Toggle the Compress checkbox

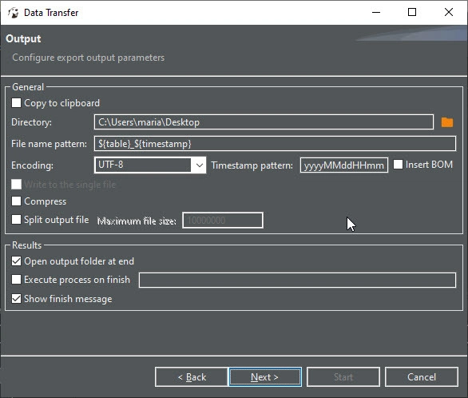(16, 201)
